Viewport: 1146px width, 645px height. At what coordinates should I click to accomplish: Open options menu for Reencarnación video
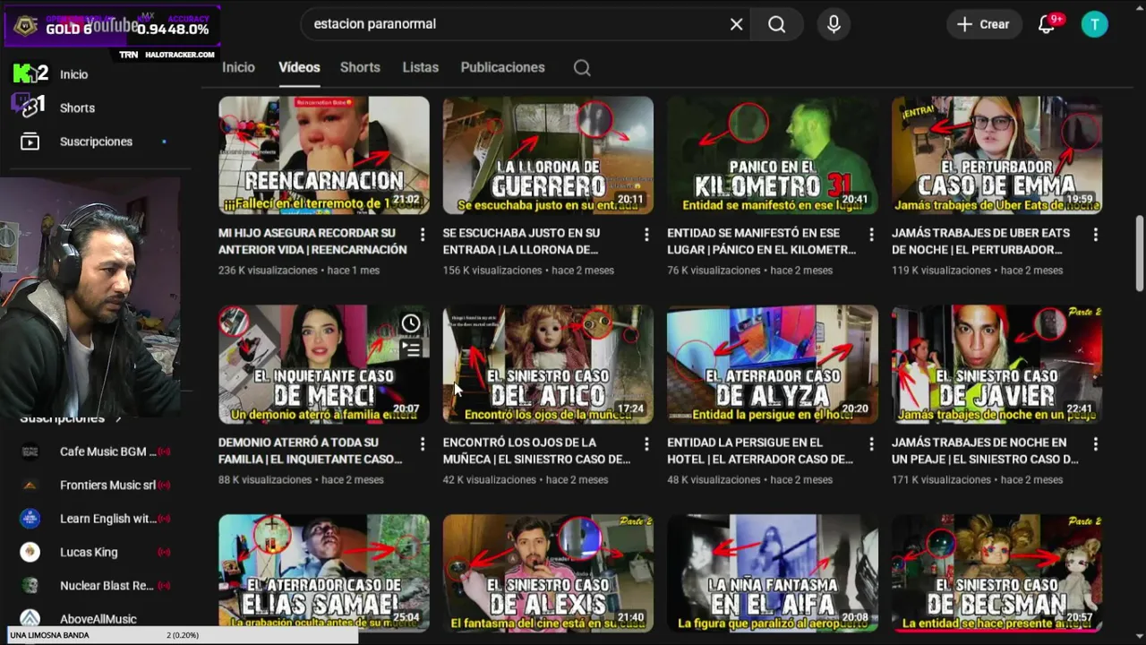tap(423, 235)
